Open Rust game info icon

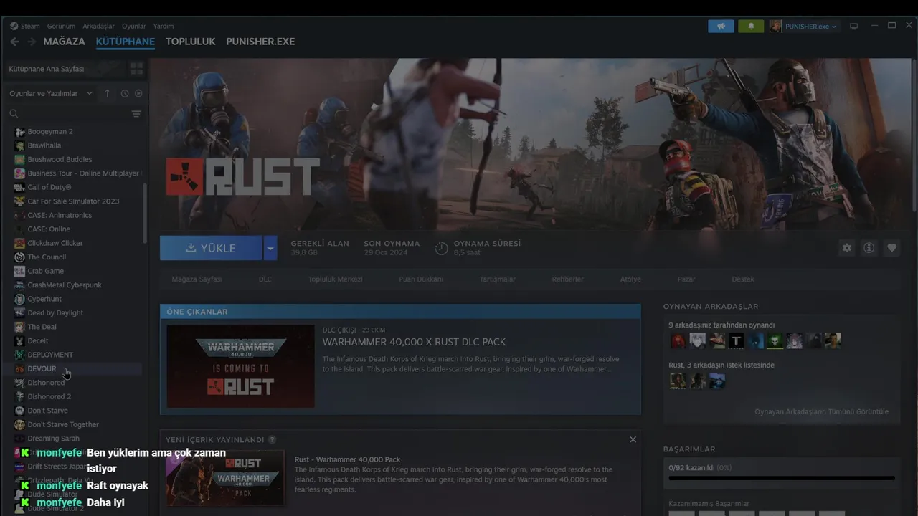869,248
